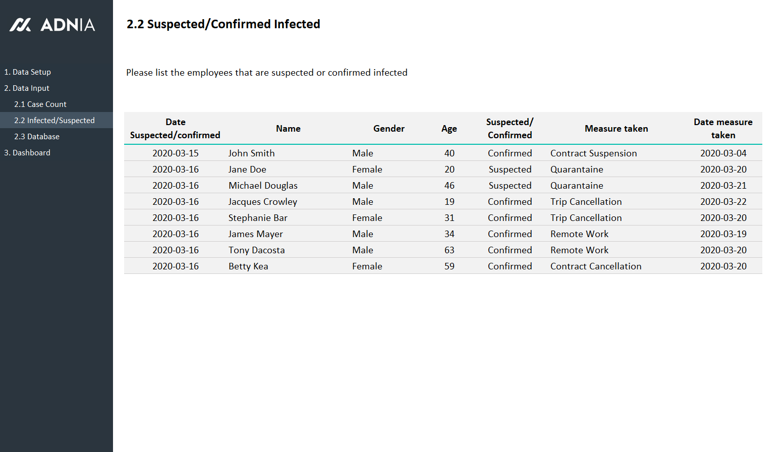This screenshot has width=783, height=452.
Task: Navigate to 2.3 Database page
Action: (x=37, y=137)
